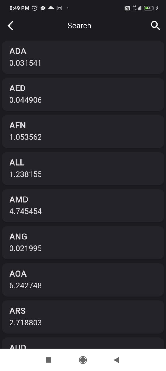Tap the partially visible AUD entry
This screenshot has height=371, width=166.
83,346
